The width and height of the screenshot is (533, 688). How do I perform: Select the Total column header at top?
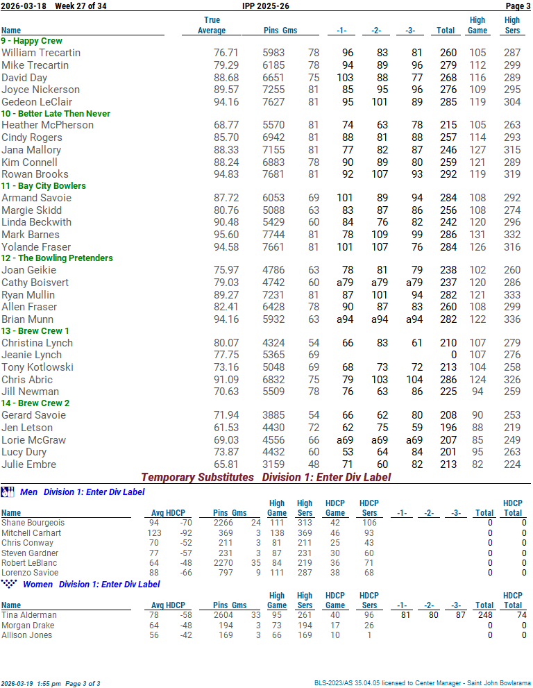coord(445,31)
